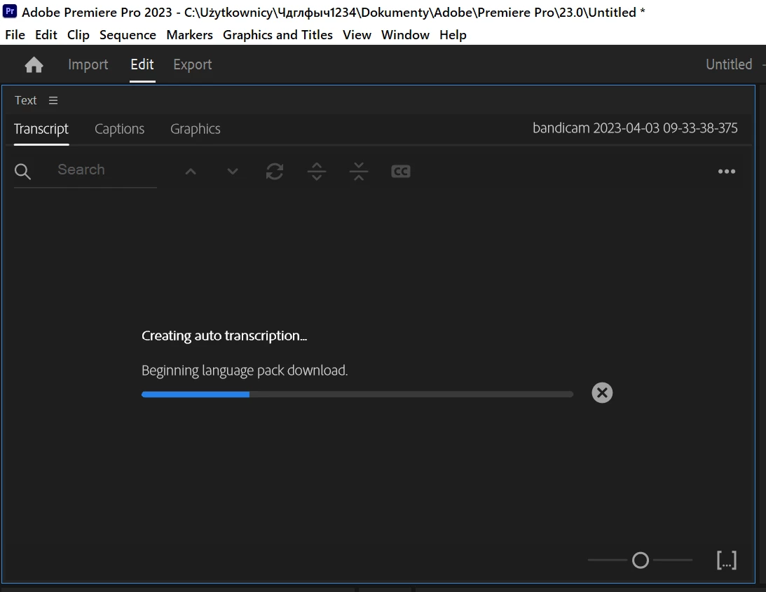Cancel the auto transcription download

(602, 393)
